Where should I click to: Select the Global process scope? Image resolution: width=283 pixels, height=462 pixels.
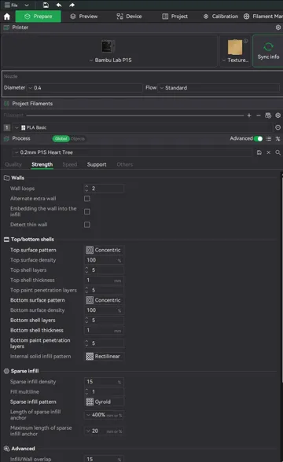pos(61,138)
